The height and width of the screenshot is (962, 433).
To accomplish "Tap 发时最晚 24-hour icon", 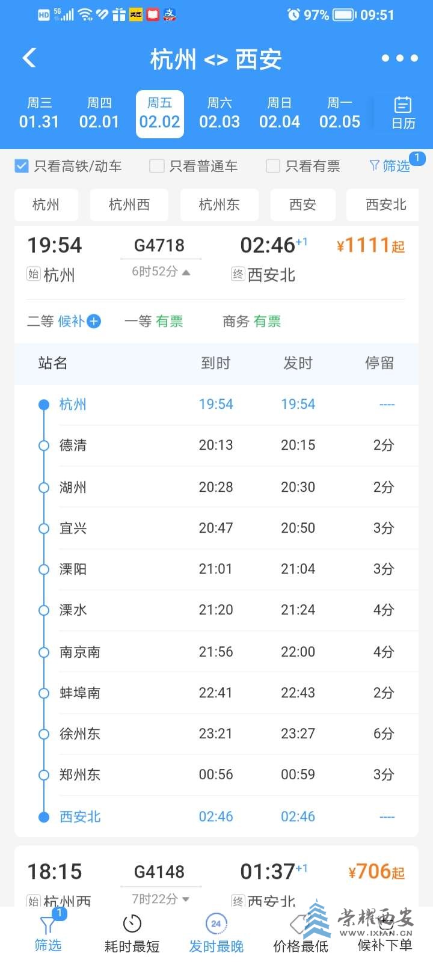I will coord(216,924).
